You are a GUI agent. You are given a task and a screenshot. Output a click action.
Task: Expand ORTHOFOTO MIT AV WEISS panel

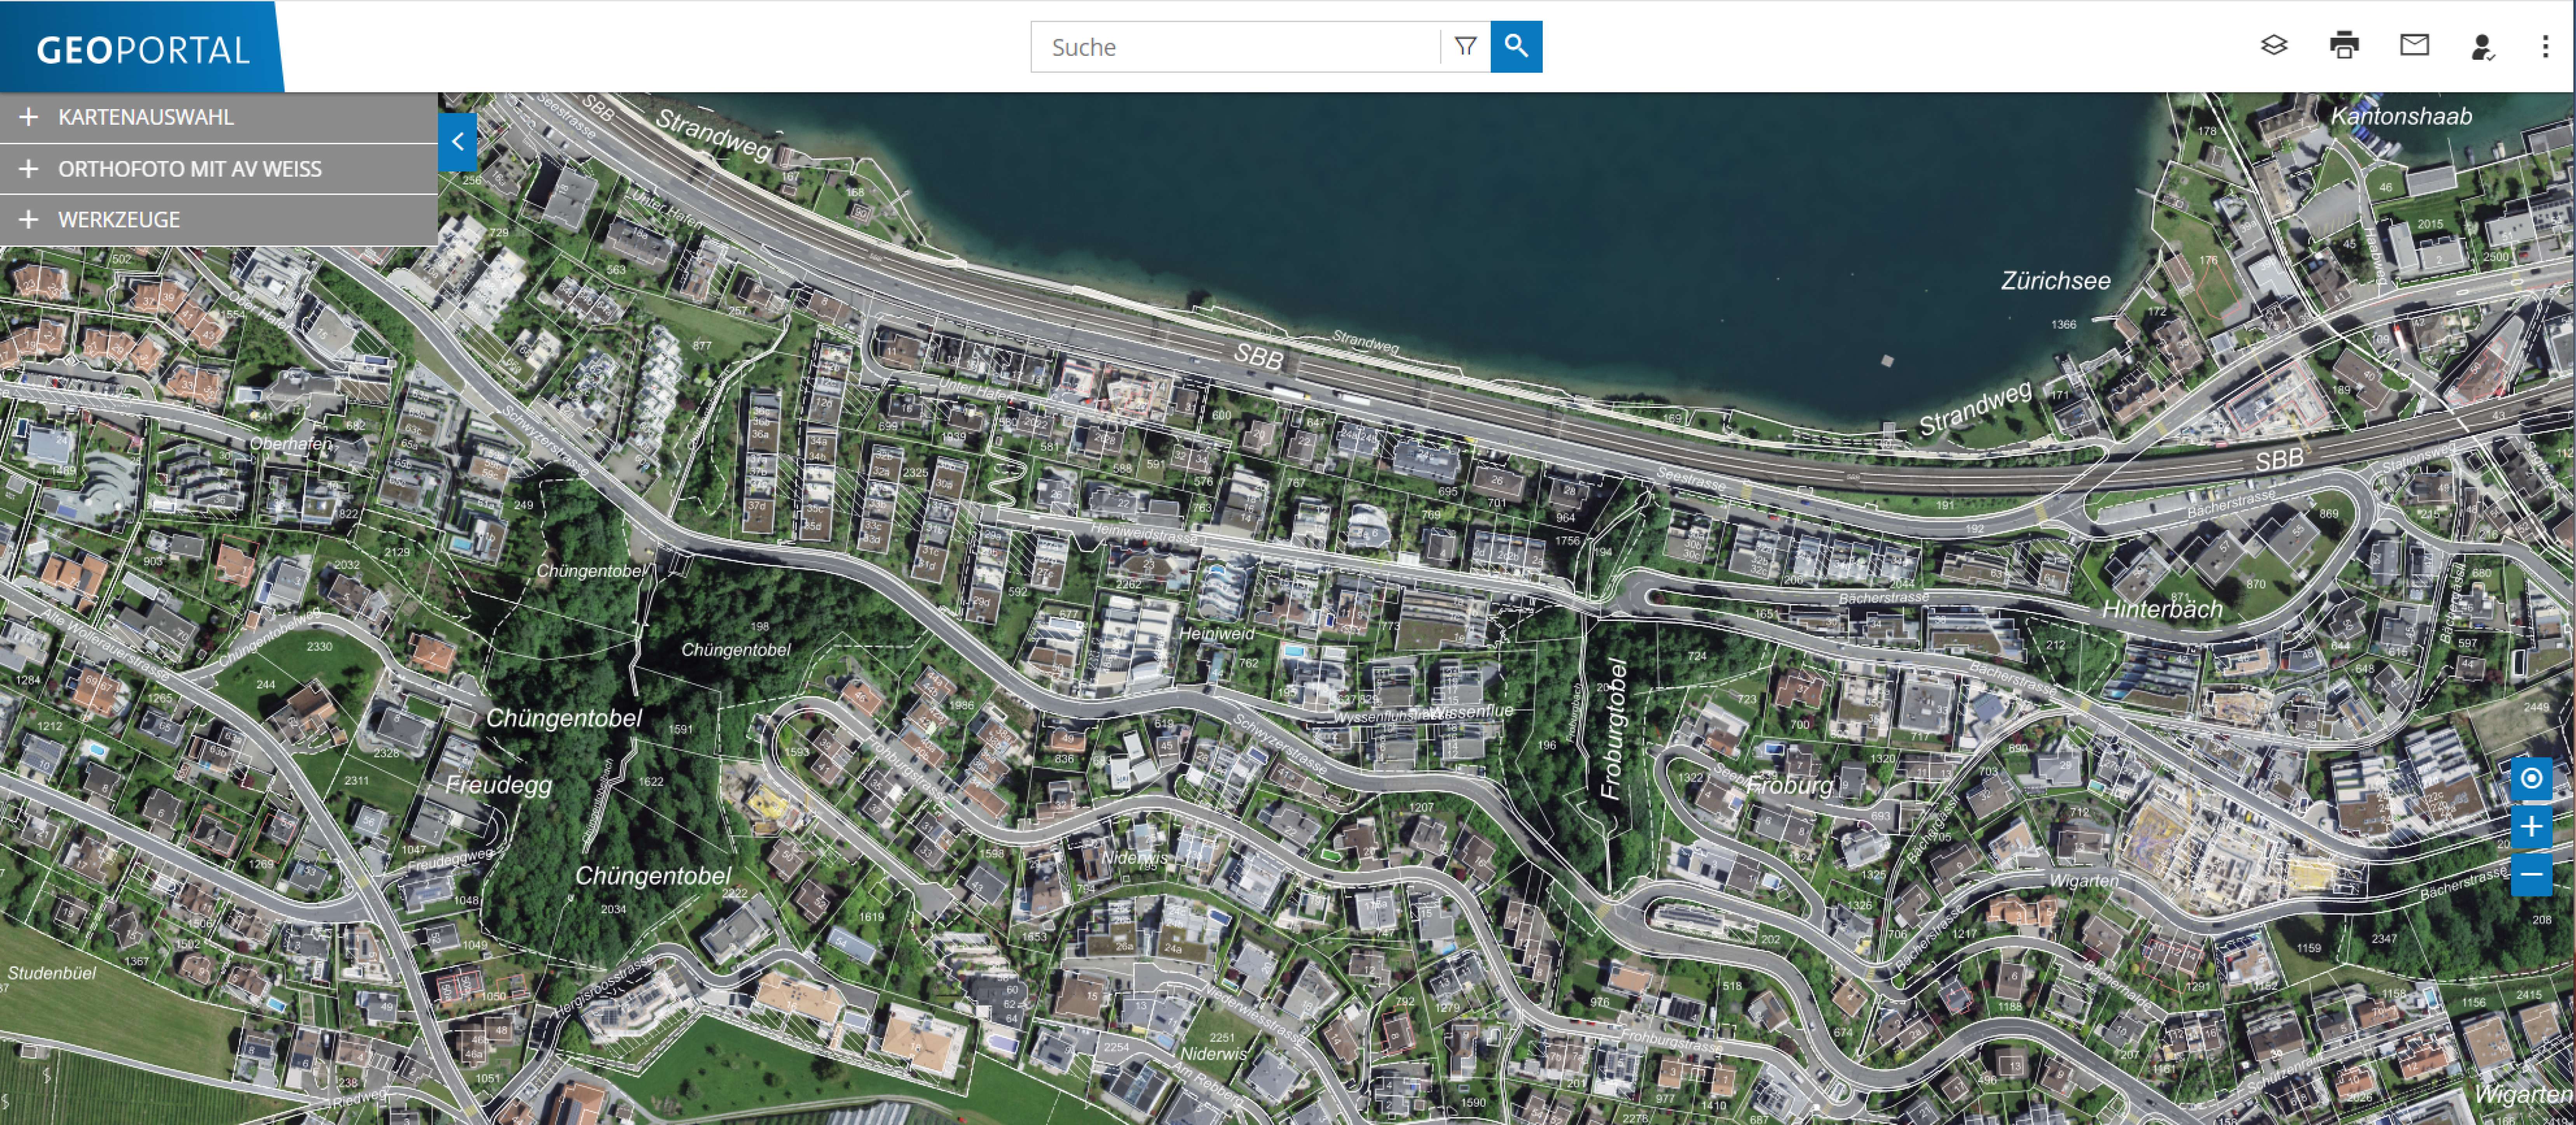pos(218,169)
